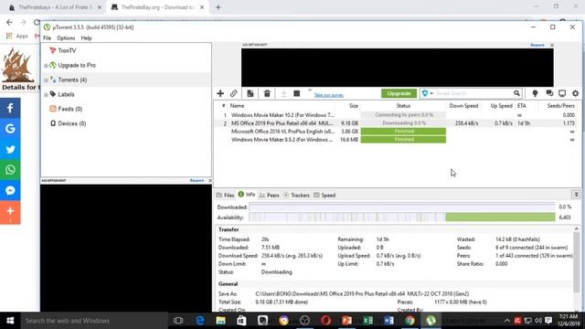Open the File menu

(47, 38)
